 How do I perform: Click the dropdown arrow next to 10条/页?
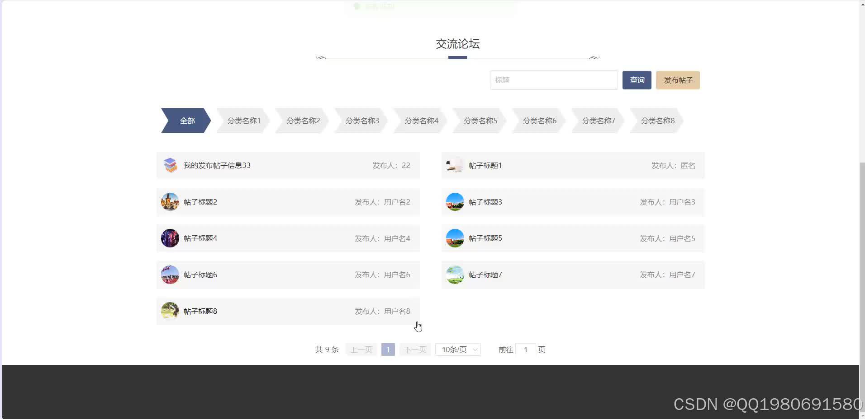point(475,349)
